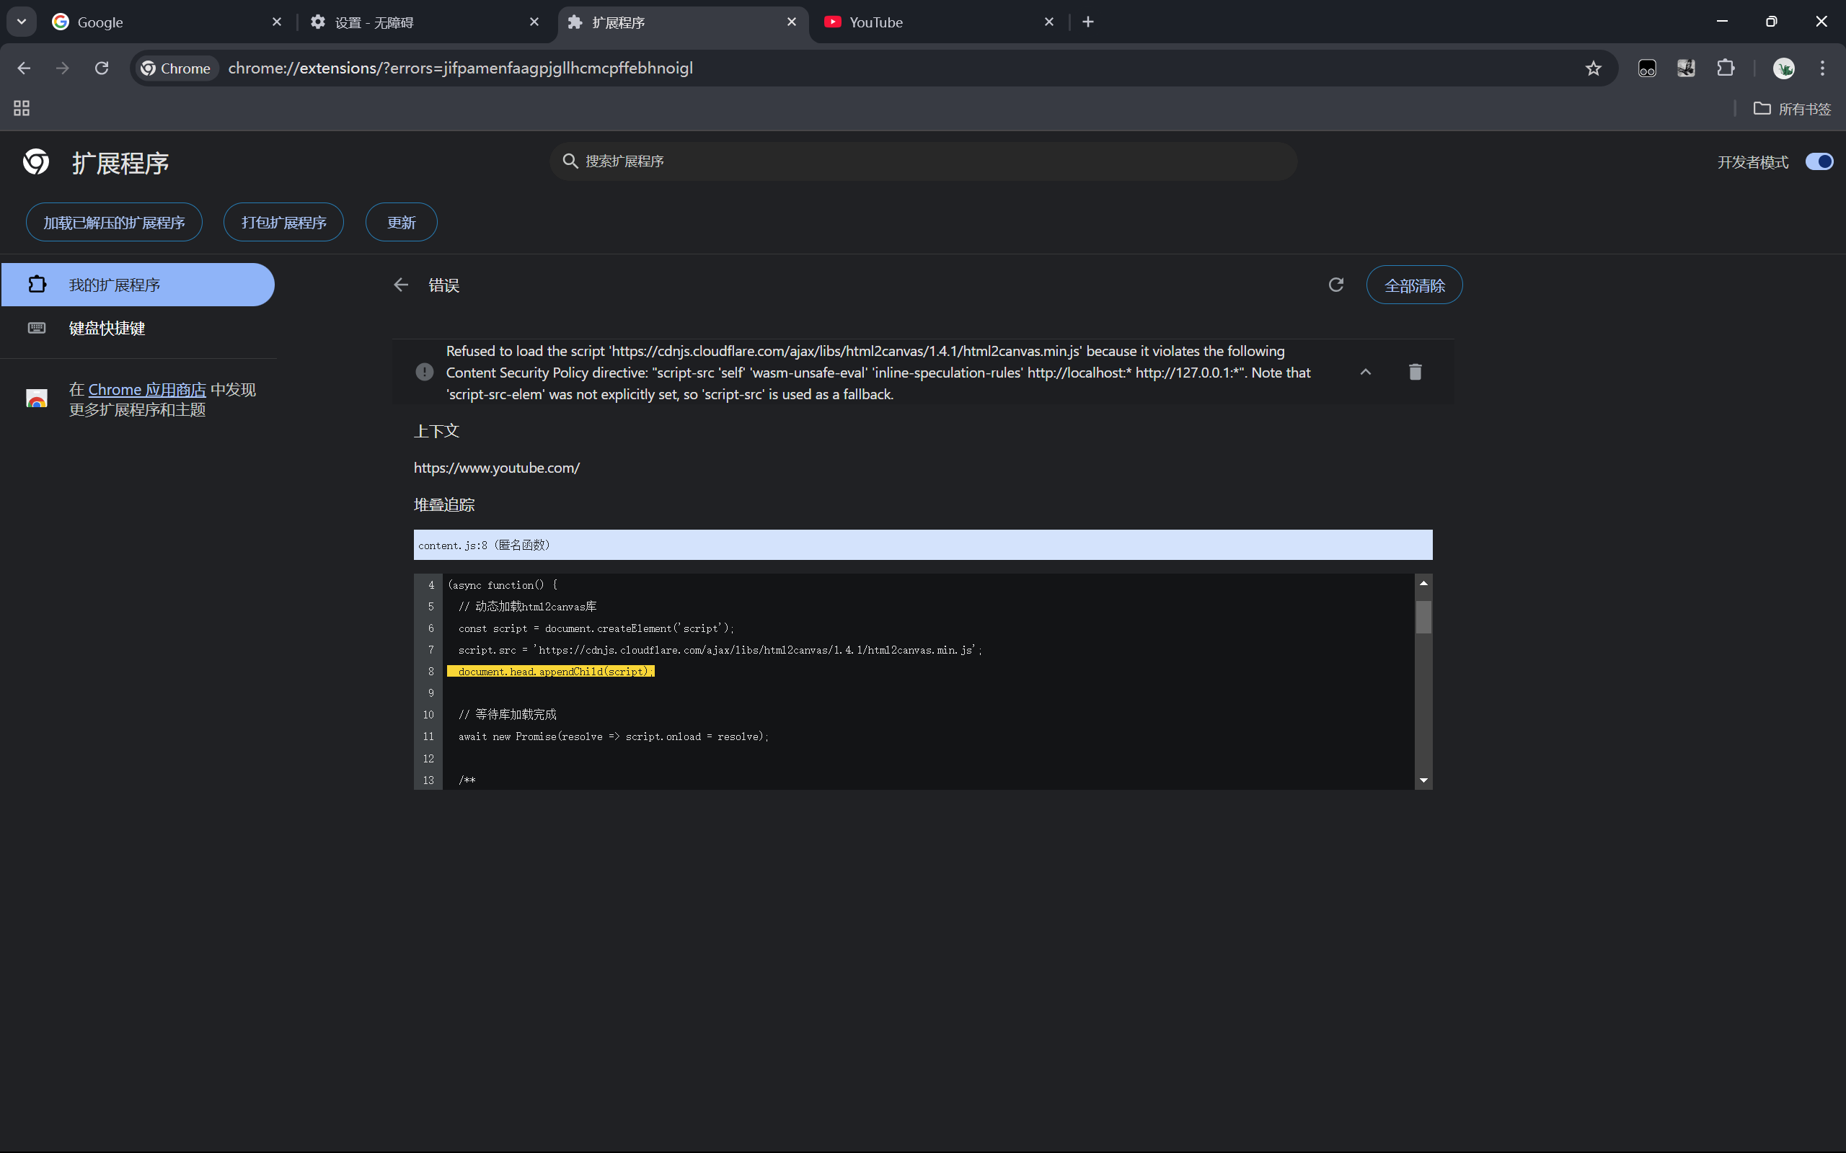
Task: Open the second pinned extension icon
Action: pos(1686,68)
